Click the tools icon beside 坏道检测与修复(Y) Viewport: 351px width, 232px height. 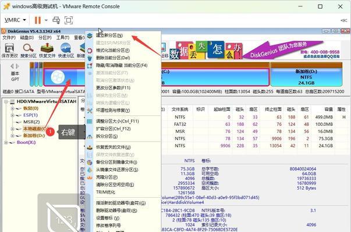[90, 110]
